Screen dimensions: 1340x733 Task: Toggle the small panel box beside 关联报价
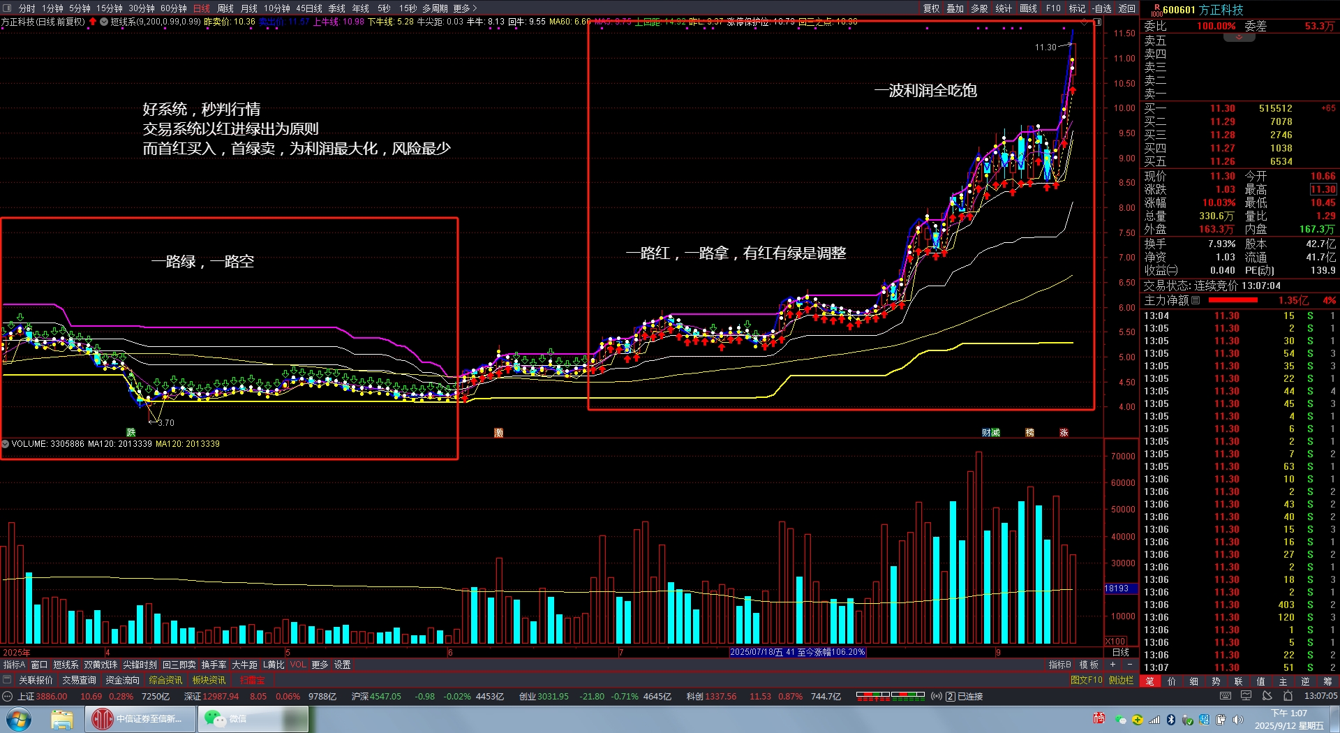(x=8, y=680)
